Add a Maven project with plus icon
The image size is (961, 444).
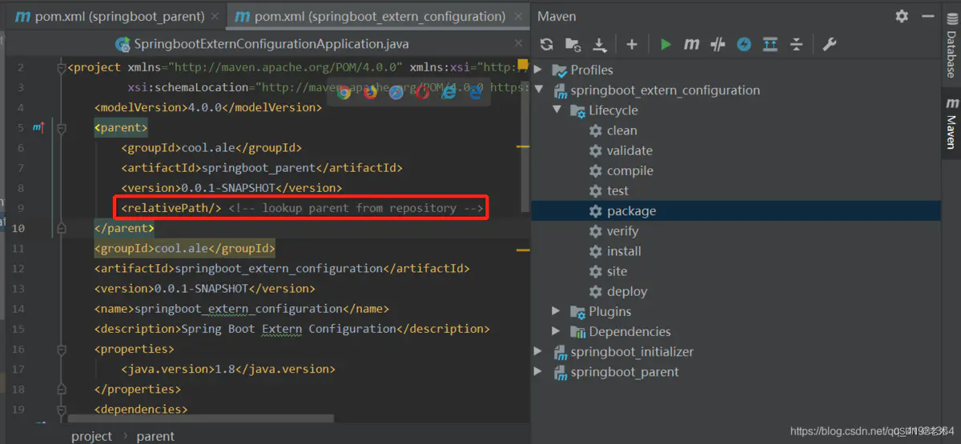632,45
